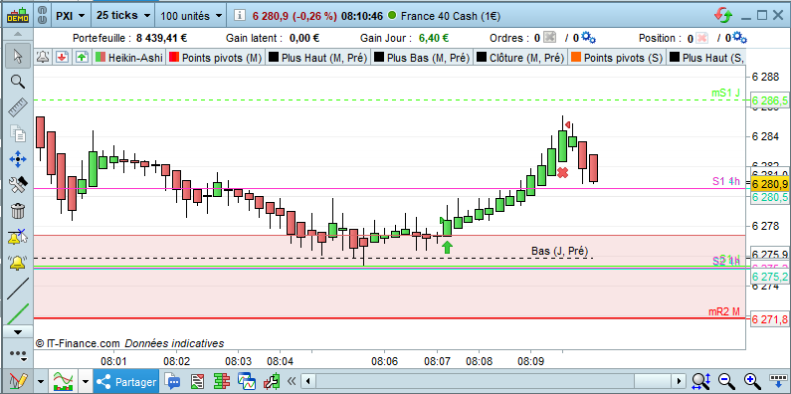This screenshot has width=791, height=394.
Task: Toggle the bell alerts button near Heikin-Ashi
Action: 43,57
